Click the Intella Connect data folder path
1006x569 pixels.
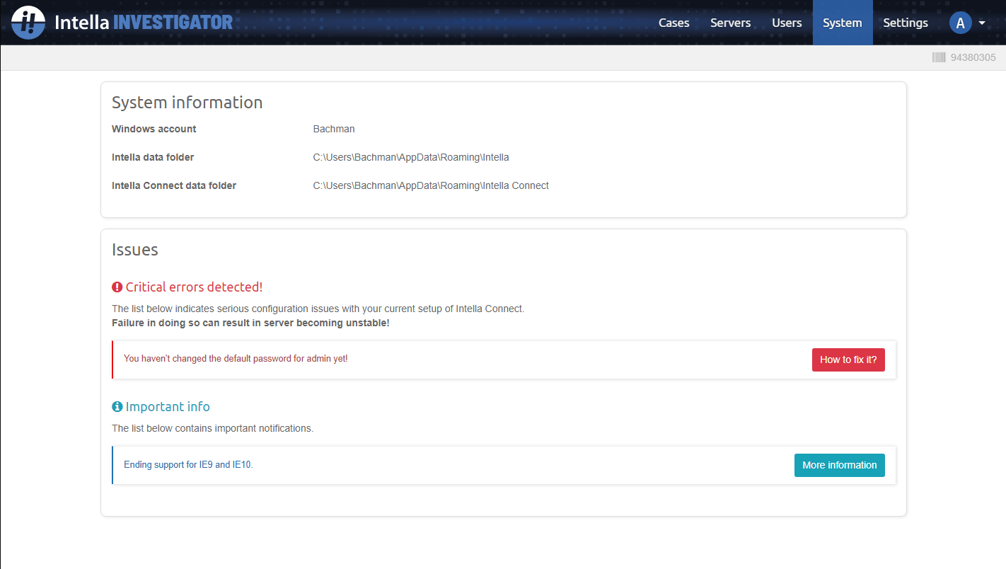click(x=431, y=185)
